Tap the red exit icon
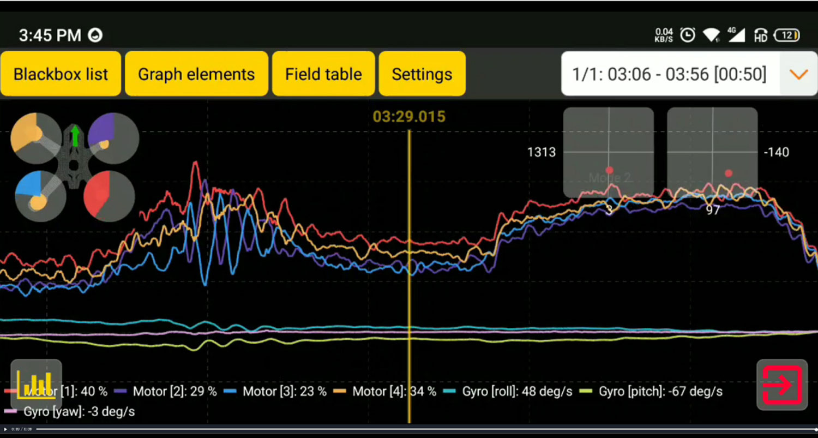The image size is (818, 438). coord(782,385)
